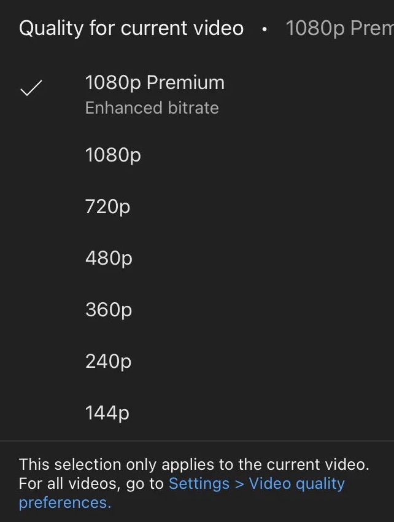The image size is (394, 522).
Task: Confirm 1080p Premium as selected quality
Action: click(155, 82)
